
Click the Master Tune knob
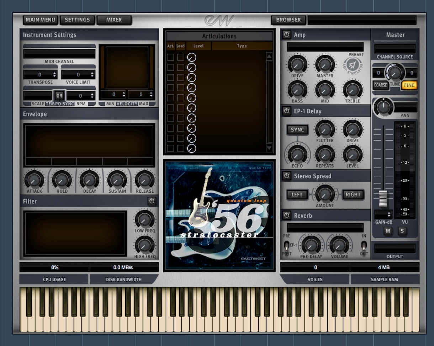pyautogui.click(x=395, y=73)
